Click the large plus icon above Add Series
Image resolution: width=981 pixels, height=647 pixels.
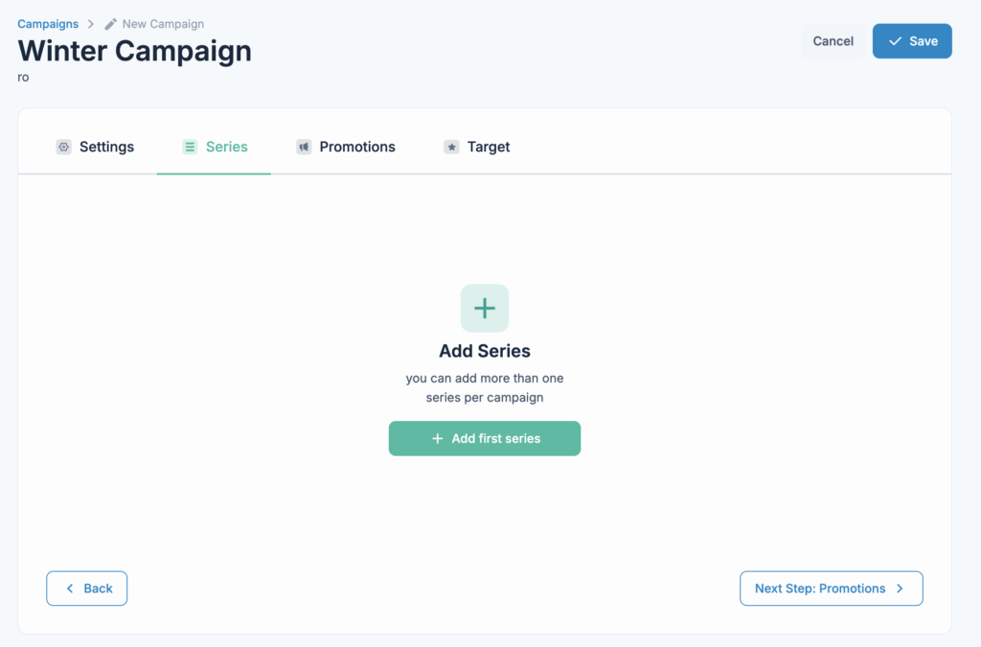(x=485, y=308)
